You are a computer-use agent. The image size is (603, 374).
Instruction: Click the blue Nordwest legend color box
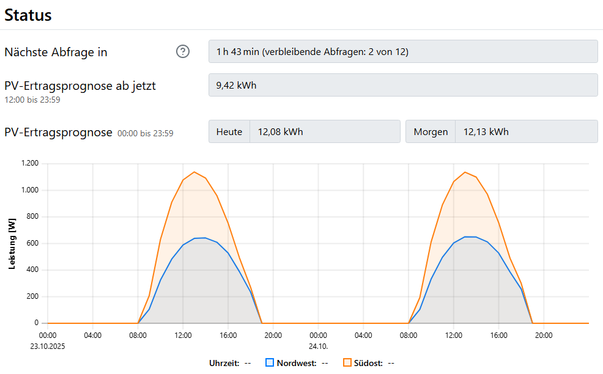[x=270, y=362]
